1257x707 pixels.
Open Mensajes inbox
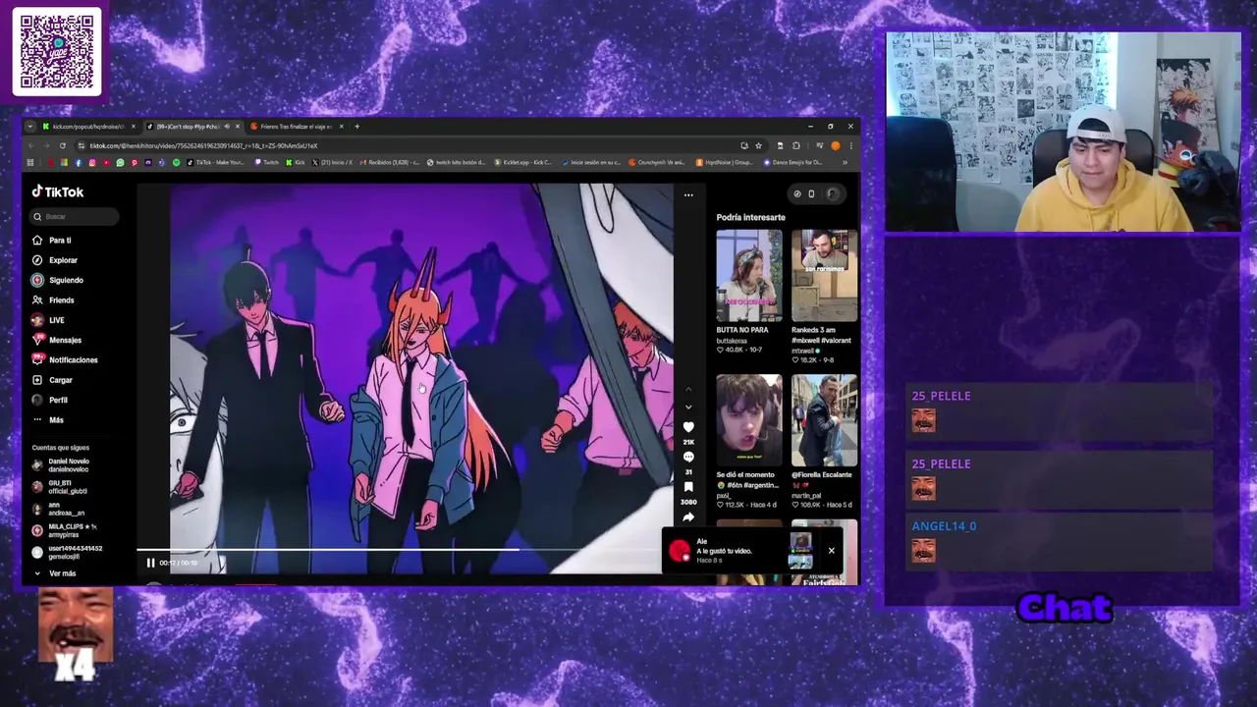pos(56,340)
